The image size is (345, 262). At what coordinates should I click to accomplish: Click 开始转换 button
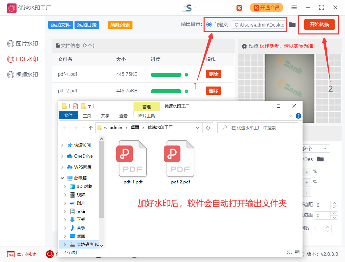coord(319,24)
